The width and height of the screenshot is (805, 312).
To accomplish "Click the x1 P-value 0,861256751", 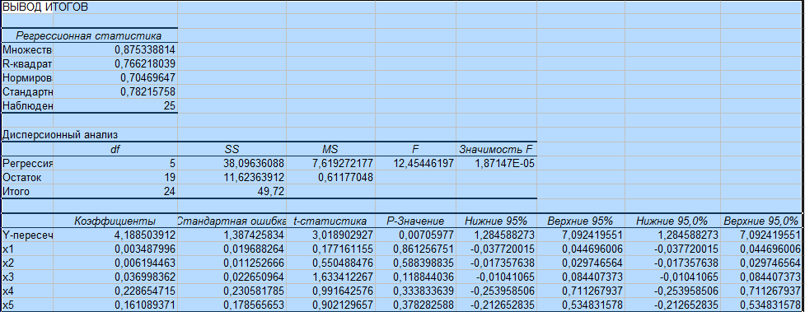I will pyautogui.click(x=424, y=249).
